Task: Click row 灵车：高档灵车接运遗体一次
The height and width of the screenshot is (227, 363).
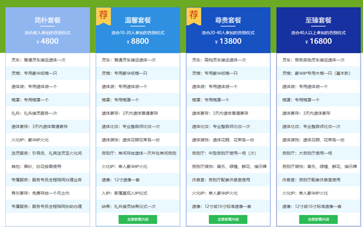Action: point(228,60)
